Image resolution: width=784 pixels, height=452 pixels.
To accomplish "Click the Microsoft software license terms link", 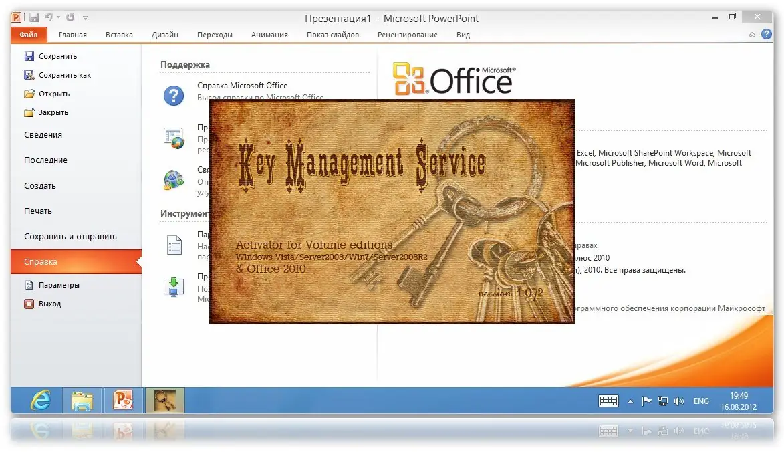I will 670,308.
